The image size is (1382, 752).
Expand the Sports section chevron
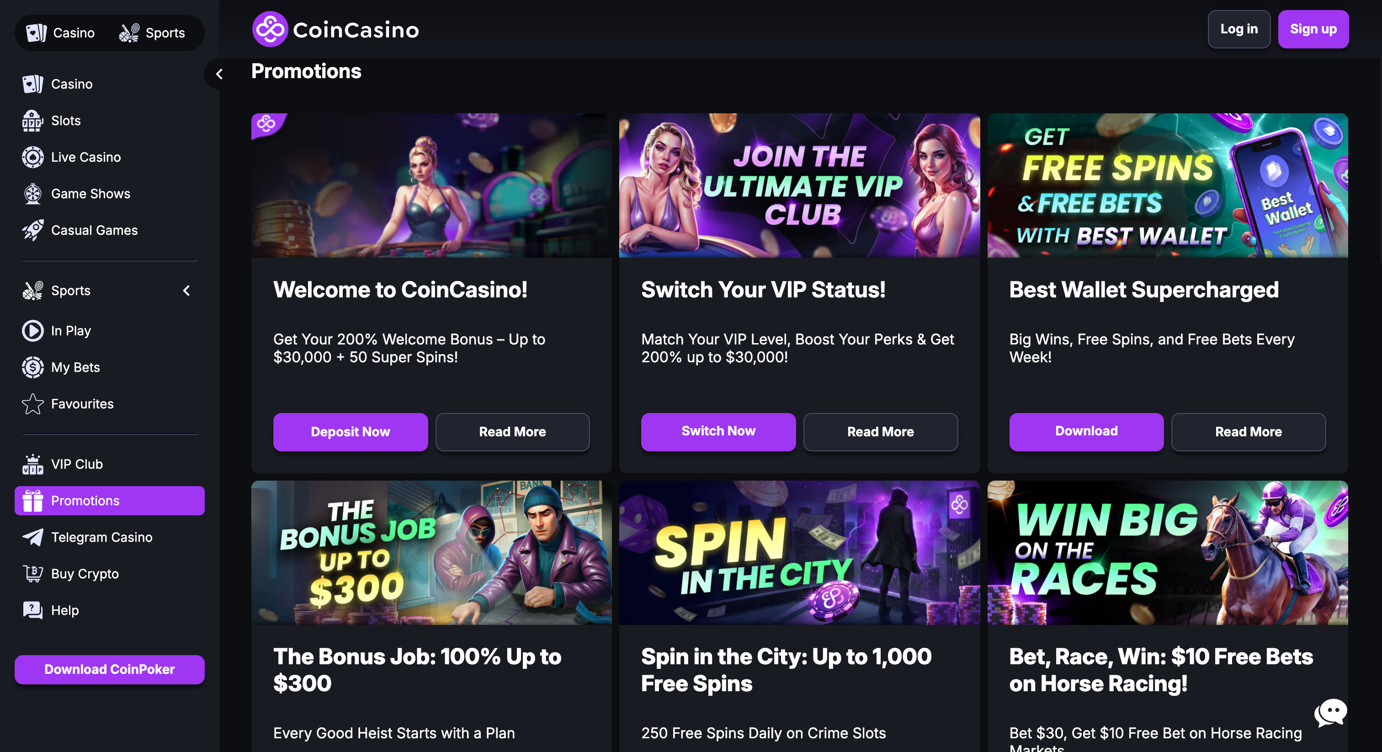point(186,291)
